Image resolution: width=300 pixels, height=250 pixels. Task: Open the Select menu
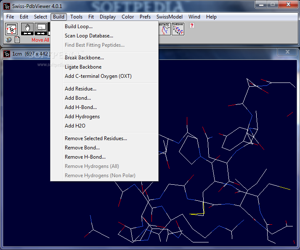(40, 17)
